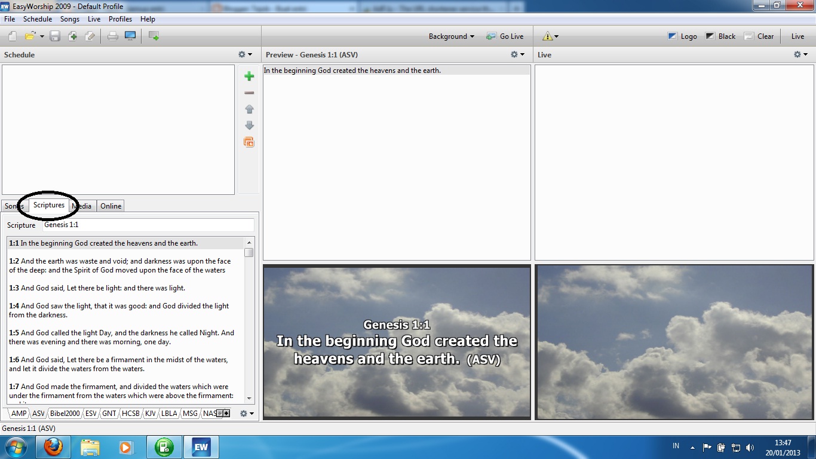Click the Genesis 1:1 preview slide thumbnail

pyautogui.click(x=397, y=342)
